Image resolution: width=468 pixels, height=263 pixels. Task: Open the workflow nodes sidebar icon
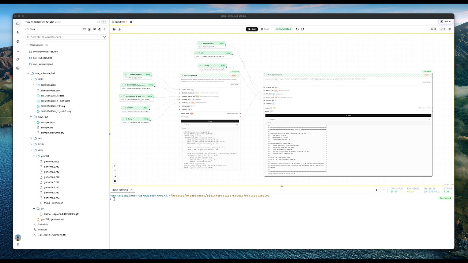pos(18,33)
